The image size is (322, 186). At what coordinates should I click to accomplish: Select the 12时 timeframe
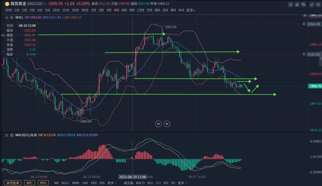(141, 10)
